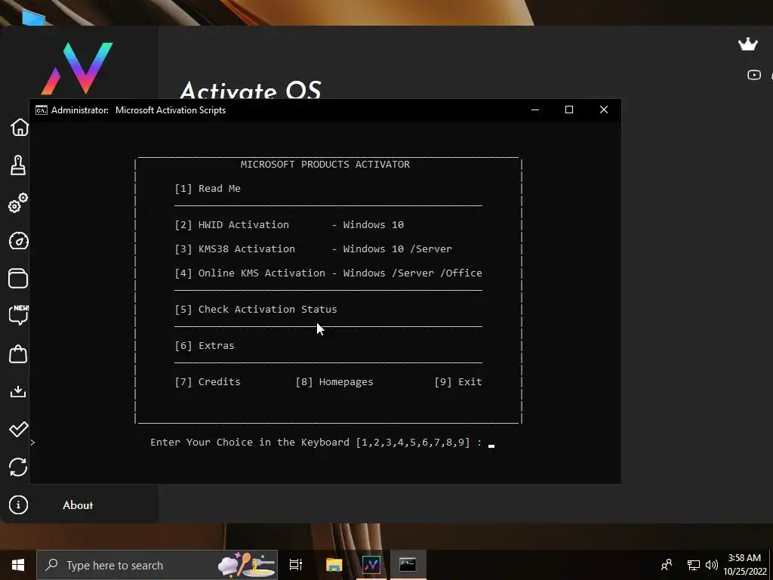The image size is (773, 580).
Task: Select the '[3] KMS38 Activation' line
Action: pyautogui.click(x=313, y=249)
